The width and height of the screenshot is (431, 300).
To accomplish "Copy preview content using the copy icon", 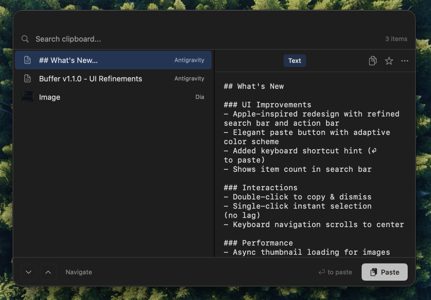I will (373, 61).
